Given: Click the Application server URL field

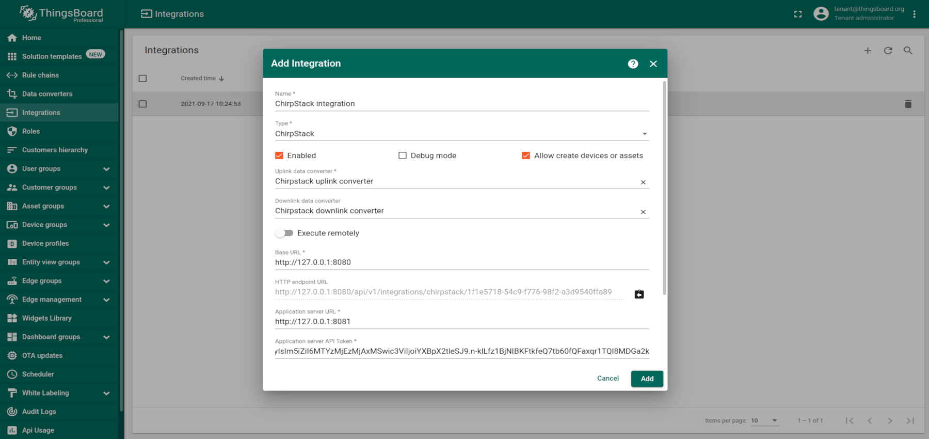Looking at the screenshot, I should click(462, 321).
